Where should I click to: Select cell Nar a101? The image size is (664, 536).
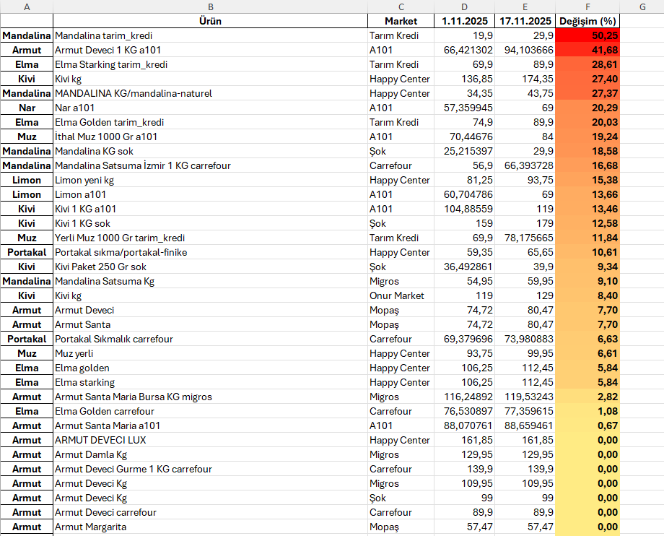click(211, 108)
